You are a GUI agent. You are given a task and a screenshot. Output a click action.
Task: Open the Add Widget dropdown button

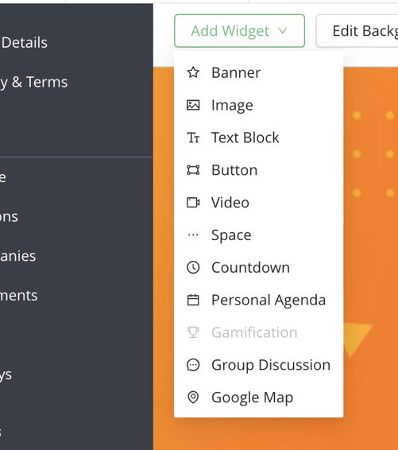239,31
